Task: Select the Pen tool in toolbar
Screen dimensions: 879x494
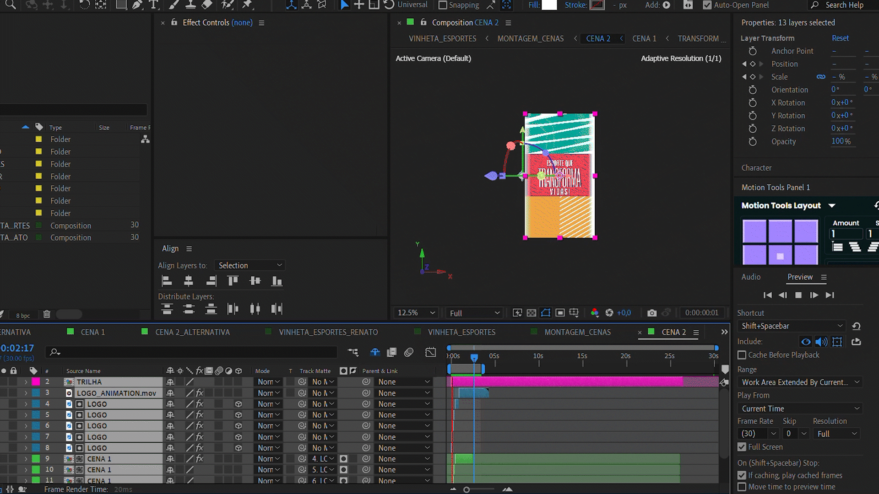Action: pyautogui.click(x=137, y=5)
